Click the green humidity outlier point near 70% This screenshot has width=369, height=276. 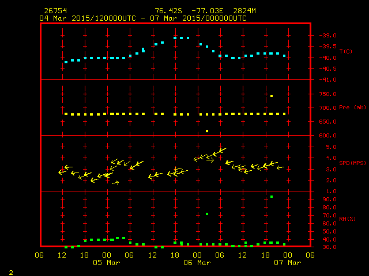(207, 214)
